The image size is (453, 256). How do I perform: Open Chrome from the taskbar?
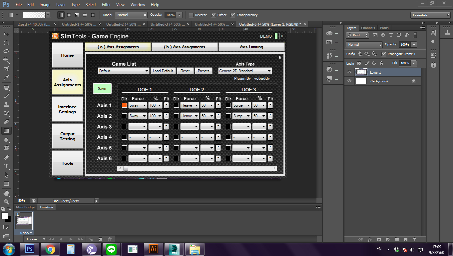click(x=50, y=249)
